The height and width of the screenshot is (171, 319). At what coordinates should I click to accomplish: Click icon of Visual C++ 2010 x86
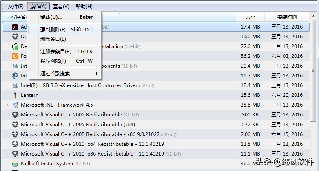pos(15,154)
